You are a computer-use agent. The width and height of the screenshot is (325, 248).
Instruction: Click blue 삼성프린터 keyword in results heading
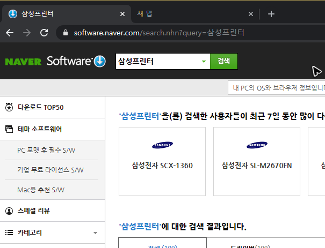pyautogui.click(x=140, y=227)
